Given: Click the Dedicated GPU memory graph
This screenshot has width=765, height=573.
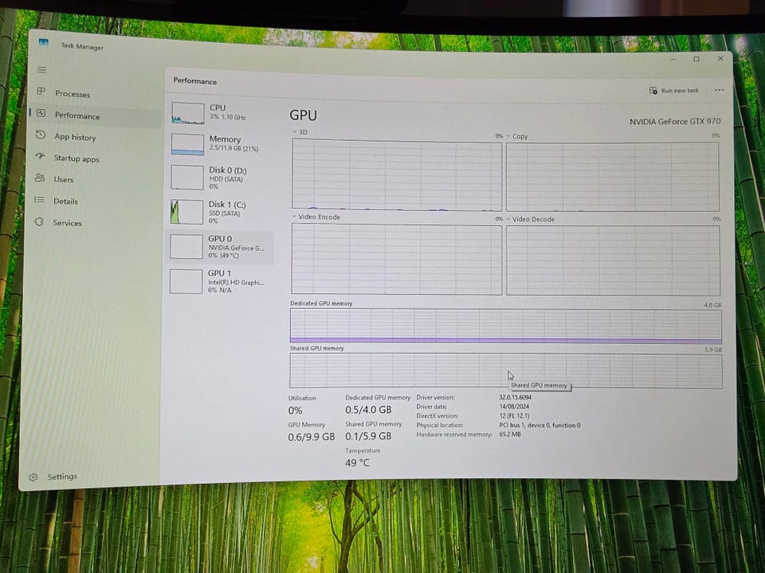Looking at the screenshot, I should point(506,326).
